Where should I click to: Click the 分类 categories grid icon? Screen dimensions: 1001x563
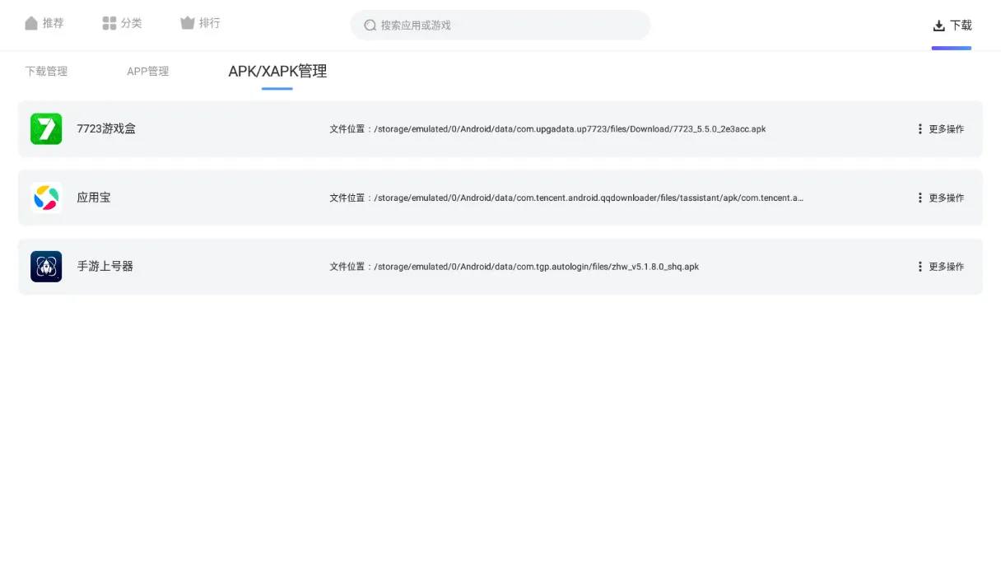pos(108,23)
